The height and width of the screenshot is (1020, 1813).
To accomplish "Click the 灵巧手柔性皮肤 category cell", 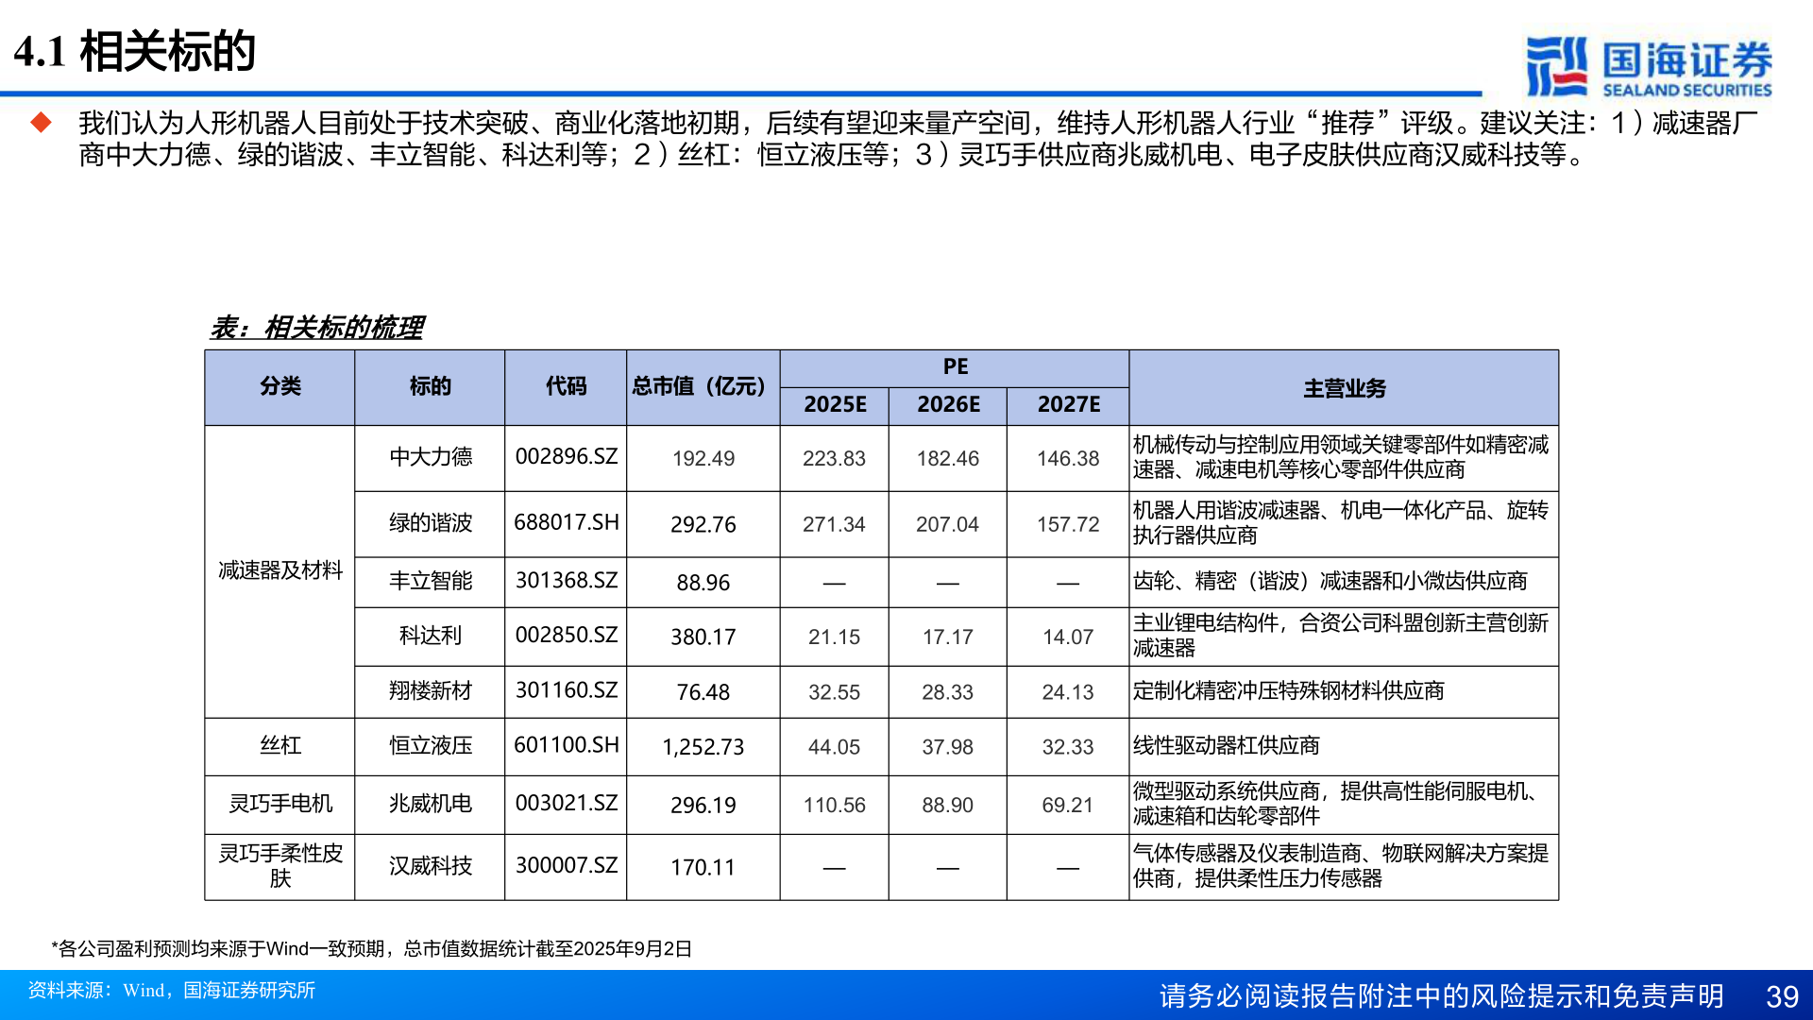I will [x=280, y=866].
